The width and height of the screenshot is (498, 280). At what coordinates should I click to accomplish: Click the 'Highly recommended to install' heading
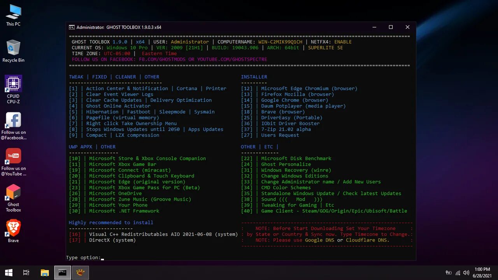point(111,222)
